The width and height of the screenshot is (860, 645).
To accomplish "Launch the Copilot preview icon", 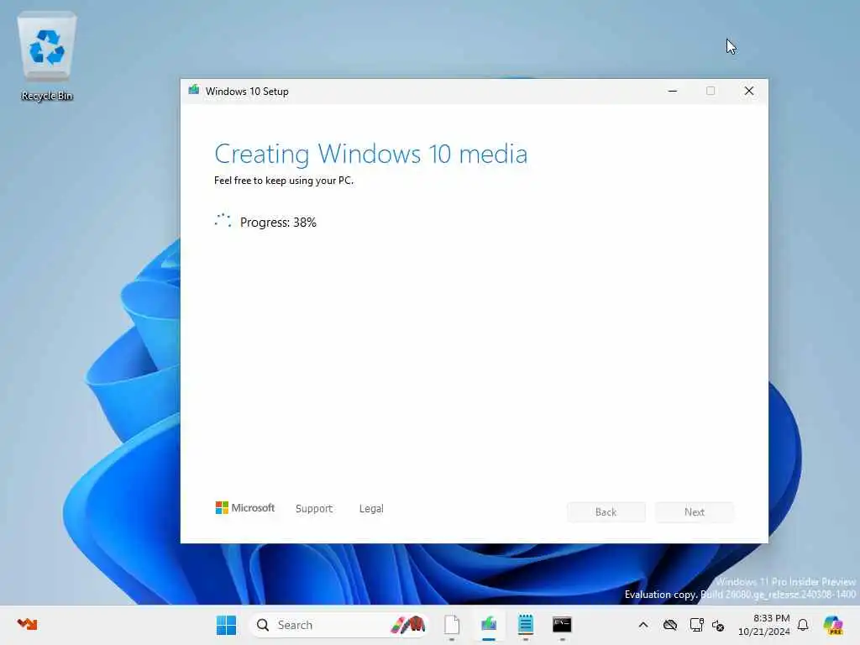I will pyautogui.click(x=833, y=625).
